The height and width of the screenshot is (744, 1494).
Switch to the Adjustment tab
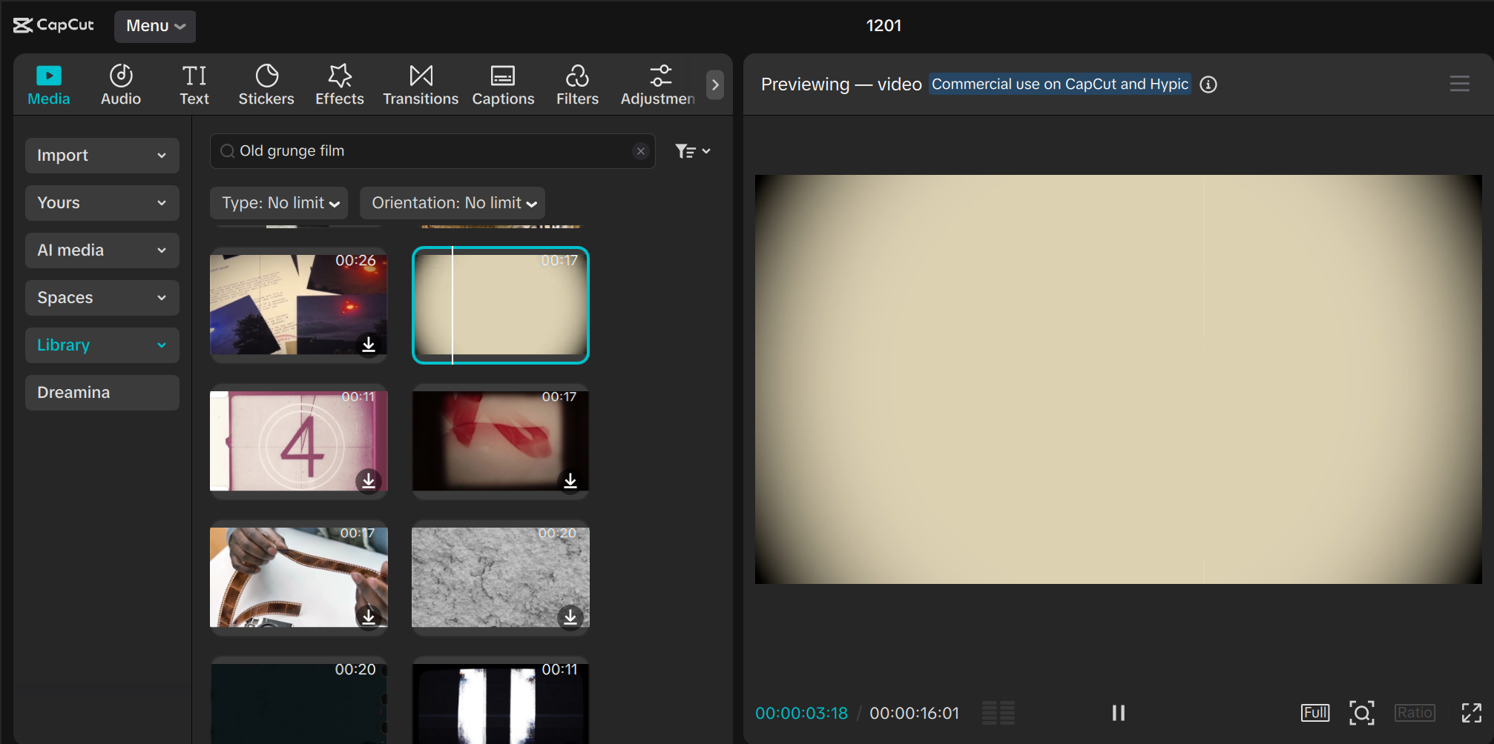659,83
